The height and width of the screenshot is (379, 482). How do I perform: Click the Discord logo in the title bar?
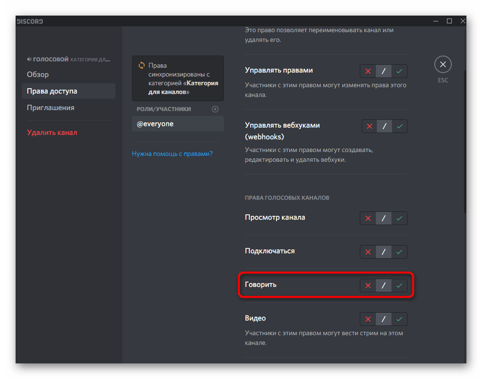click(x=30, y=21)
